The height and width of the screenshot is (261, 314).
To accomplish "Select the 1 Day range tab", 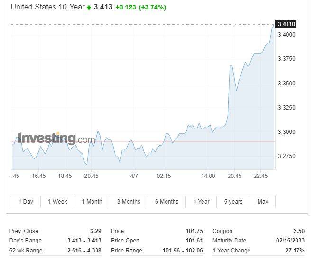I will pos(26,202).
